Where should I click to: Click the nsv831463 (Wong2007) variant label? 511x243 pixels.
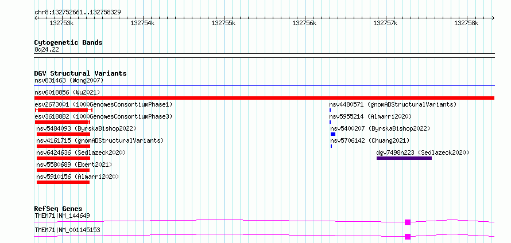(69, 80)
